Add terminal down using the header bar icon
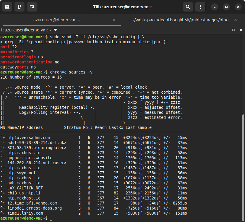The width and height of the screenshot is (245, 222). (32, 7)
